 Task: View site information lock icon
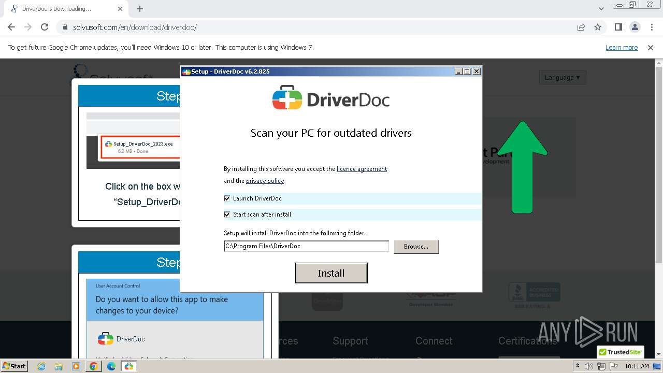click(x=65, y=27)
